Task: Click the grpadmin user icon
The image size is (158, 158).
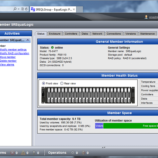Action: tap(146, 17)
